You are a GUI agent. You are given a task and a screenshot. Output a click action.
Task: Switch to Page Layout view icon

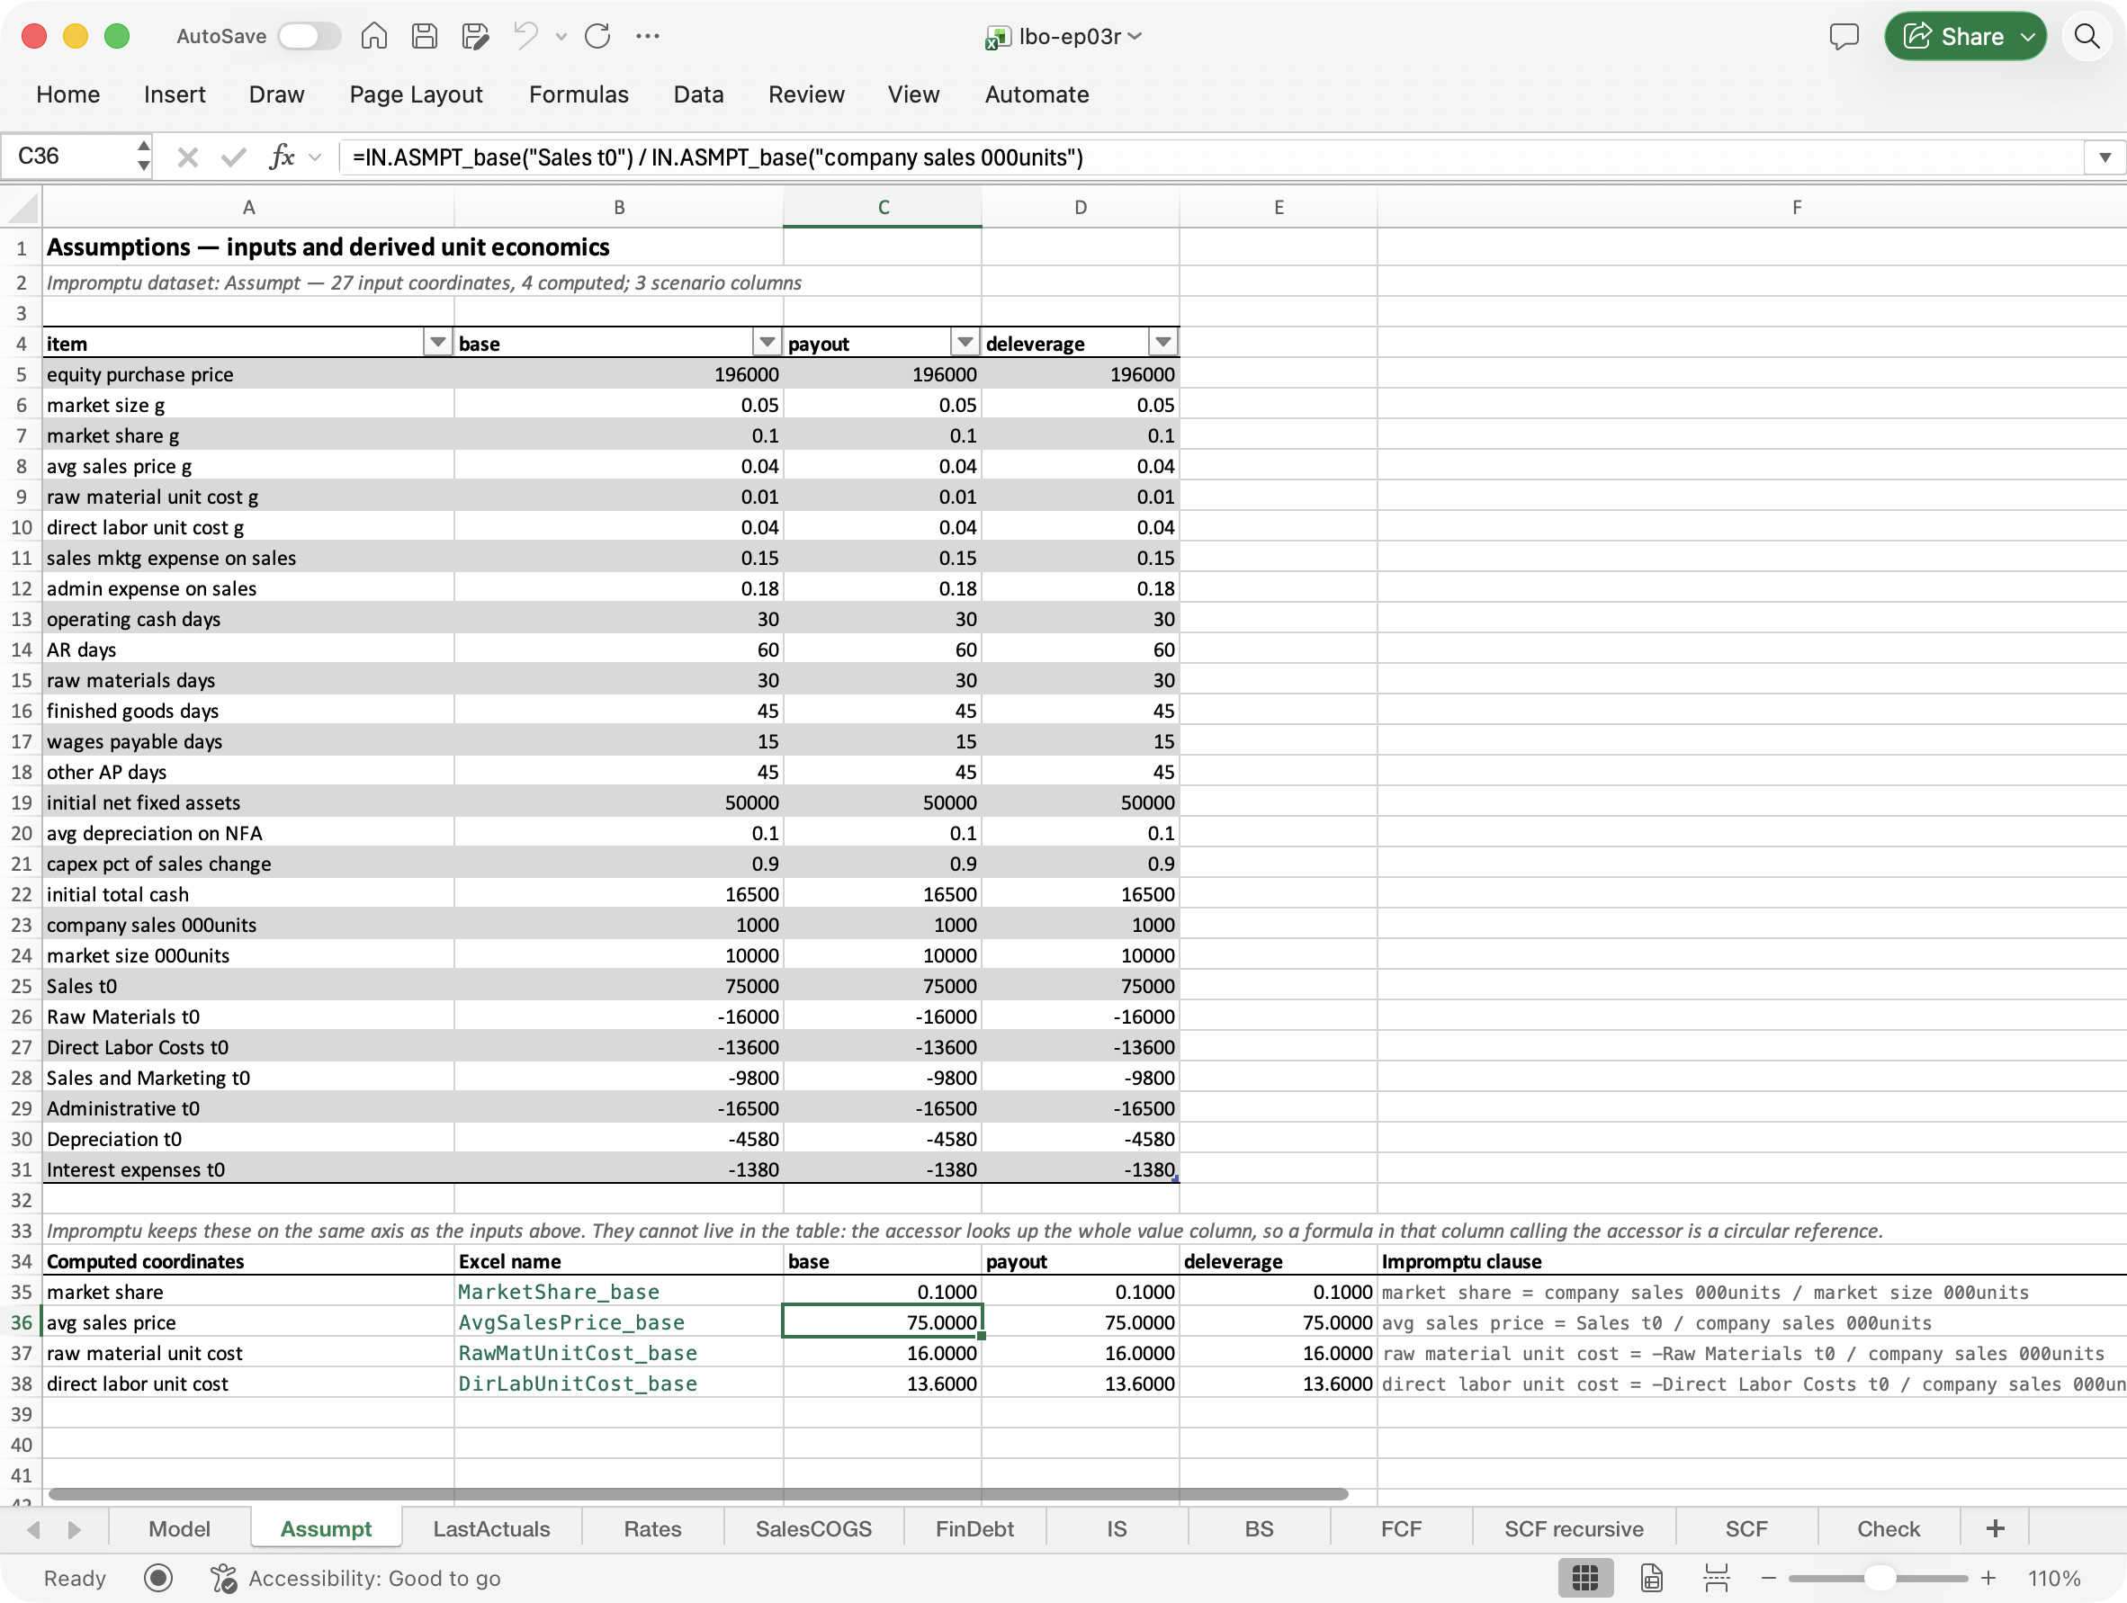pyautogui.click(x=1651, y=1578)
